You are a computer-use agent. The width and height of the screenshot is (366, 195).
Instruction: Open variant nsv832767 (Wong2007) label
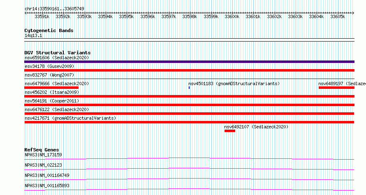(49, 75)
